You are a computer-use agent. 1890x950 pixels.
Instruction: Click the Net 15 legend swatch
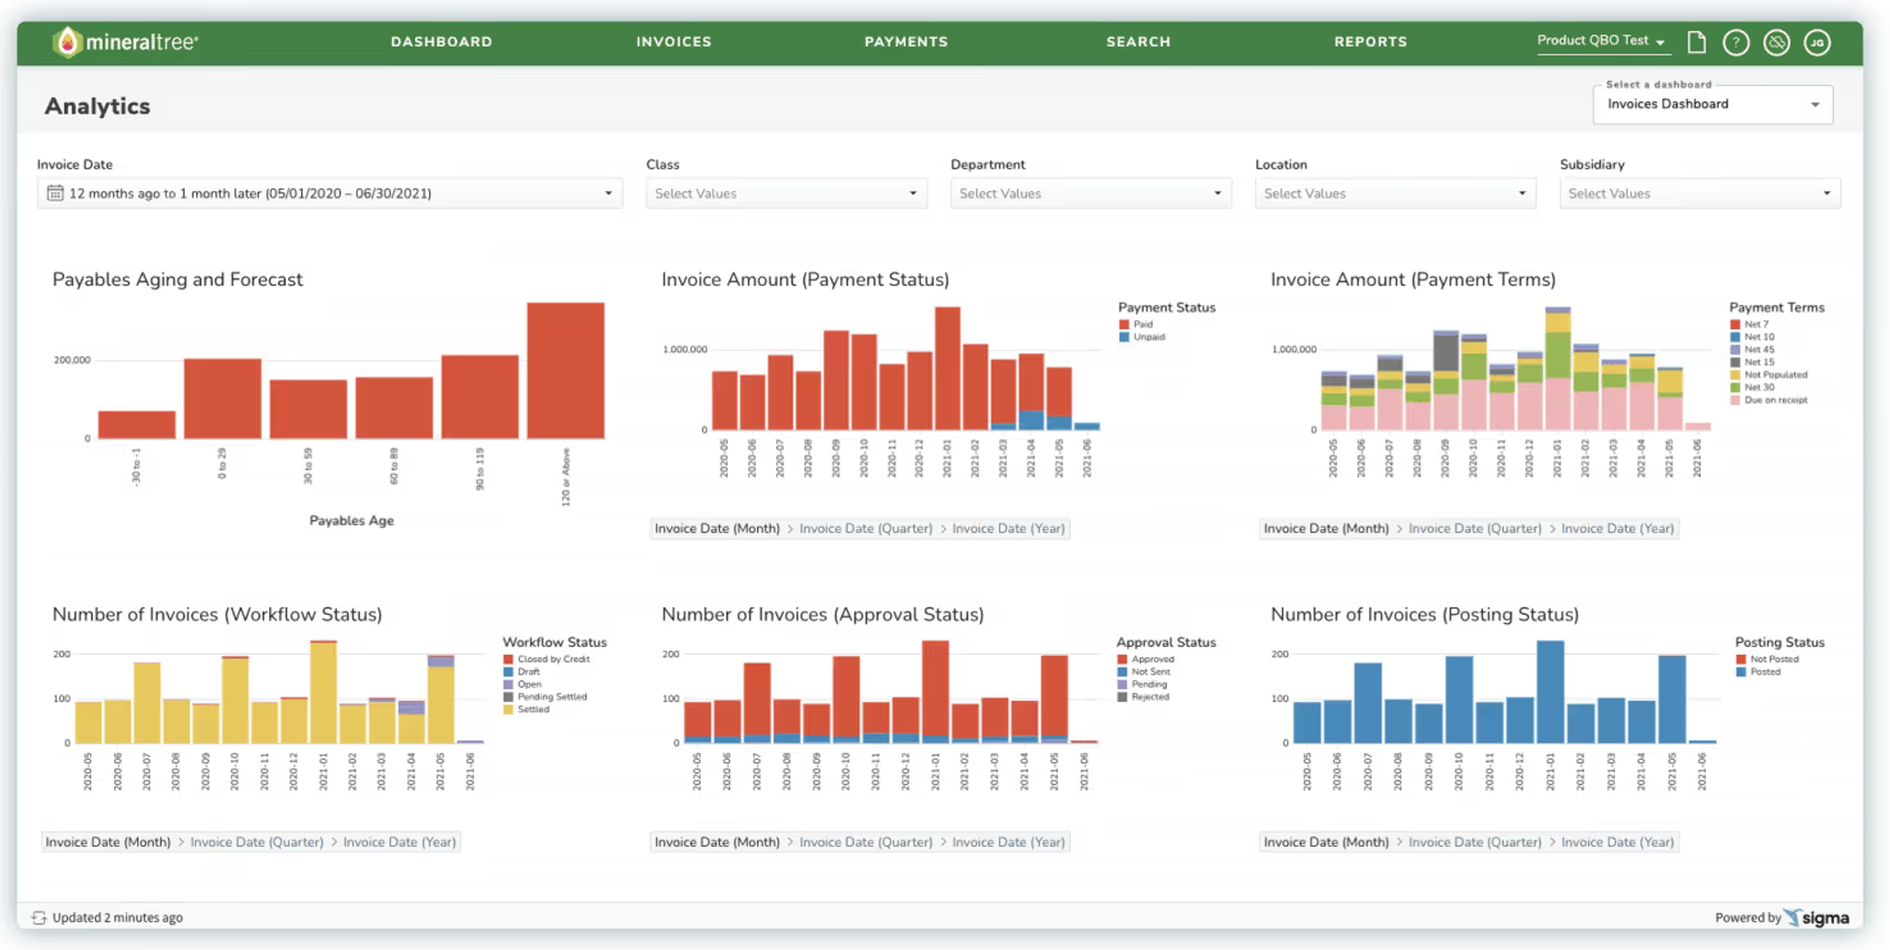[1735, 362]
